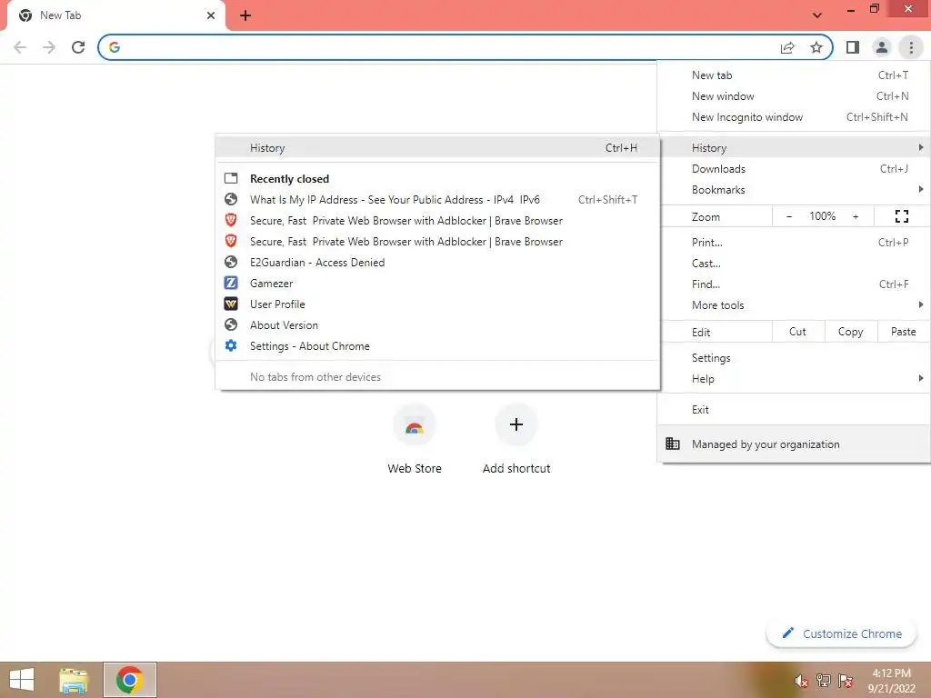
Task: Click the Brave icon of first Brave entry
Action: [231, 220]
